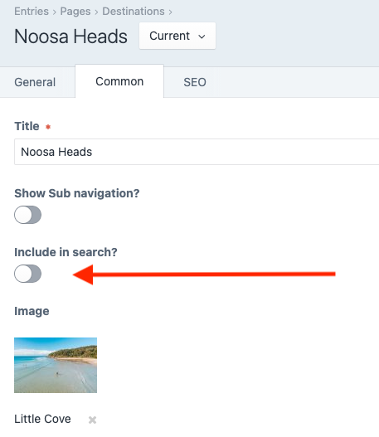Screen dimensions: 379x437
Task: Click the red required asterisk next to Title
Action: (x=48, y=127)
